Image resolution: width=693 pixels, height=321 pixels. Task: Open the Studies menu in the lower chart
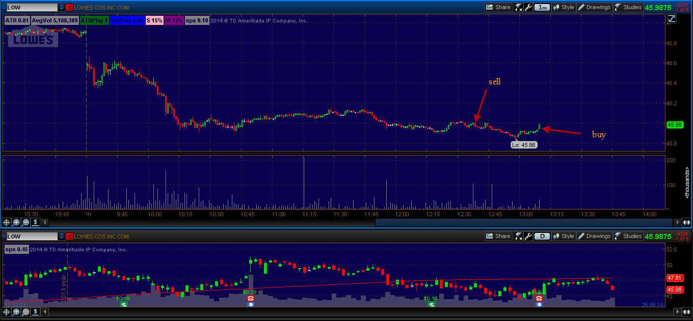coord(628,236)
